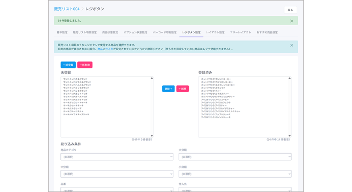Viewport: 352px width, 192px height.
Task: Open the 商品カテゴリ dropdown
Action: [117, 157]
